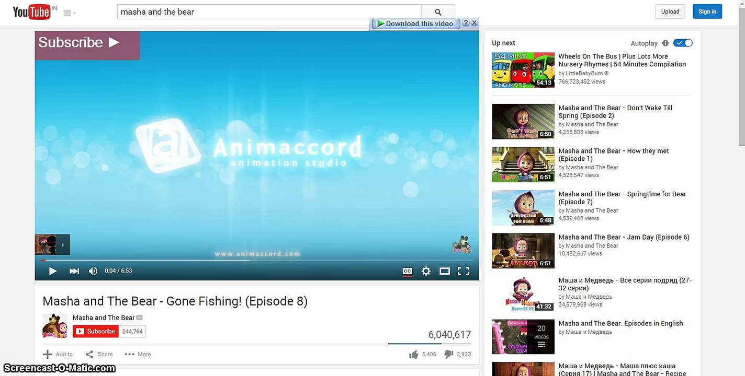
Task: Click the magnifier search button
Action: [x=438, y=11]
